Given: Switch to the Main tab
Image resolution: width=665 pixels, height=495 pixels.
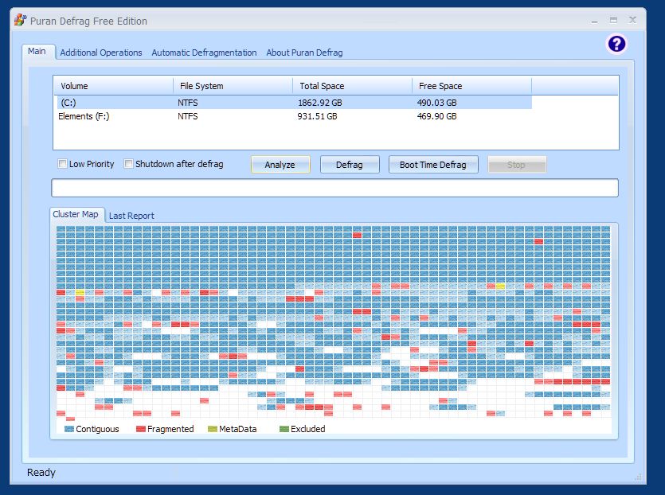Looking at the screenshot, I should coord(37,51).
